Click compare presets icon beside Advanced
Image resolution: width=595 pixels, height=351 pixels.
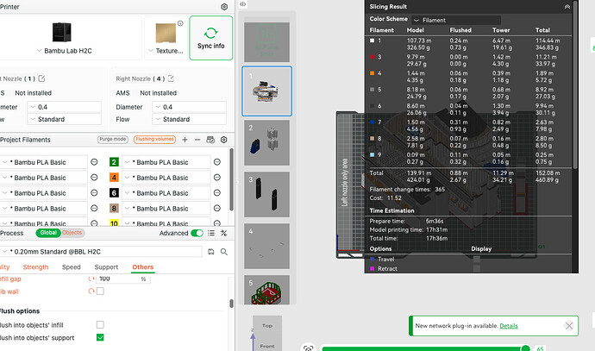click(x=224, y=233)
